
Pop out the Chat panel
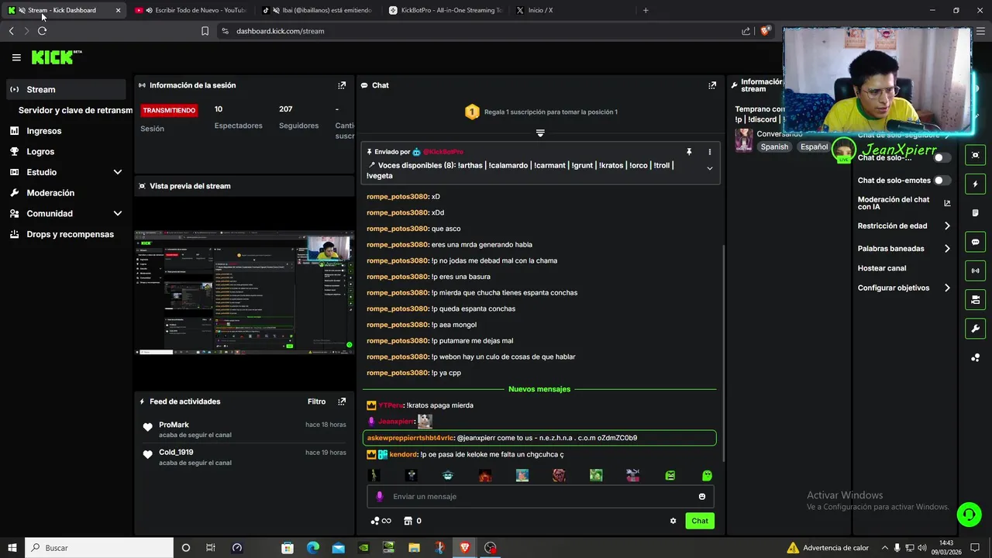712,85
